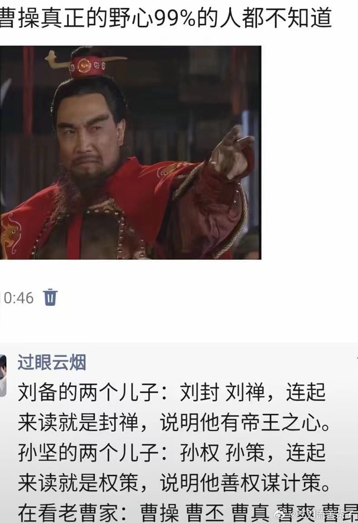Select the word 孙权 in the comment
The image size is (358, 523).
pyautogui.click(x=199, y=453)
